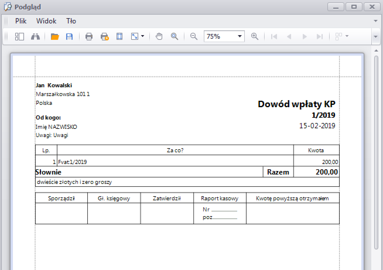Screen dimensions: 383x270
Task: Click the vertical scrollbar thumb
Action: point(376,152)
